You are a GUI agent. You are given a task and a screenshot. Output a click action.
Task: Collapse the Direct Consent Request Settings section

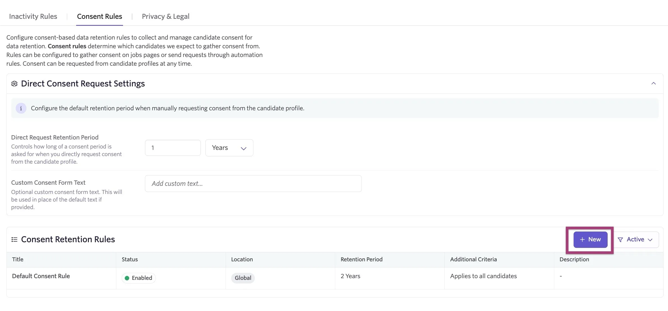tap(653, 83)
